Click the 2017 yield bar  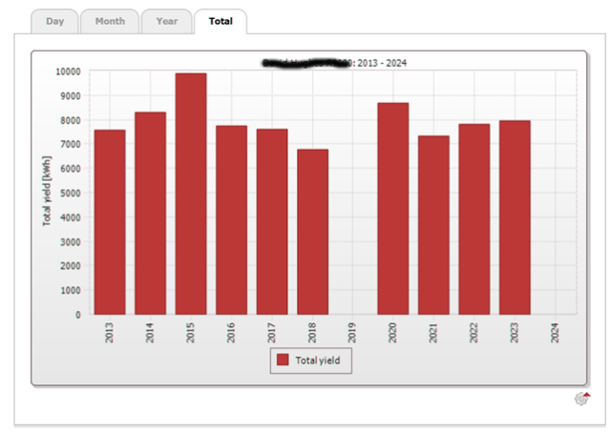[272, 222]
